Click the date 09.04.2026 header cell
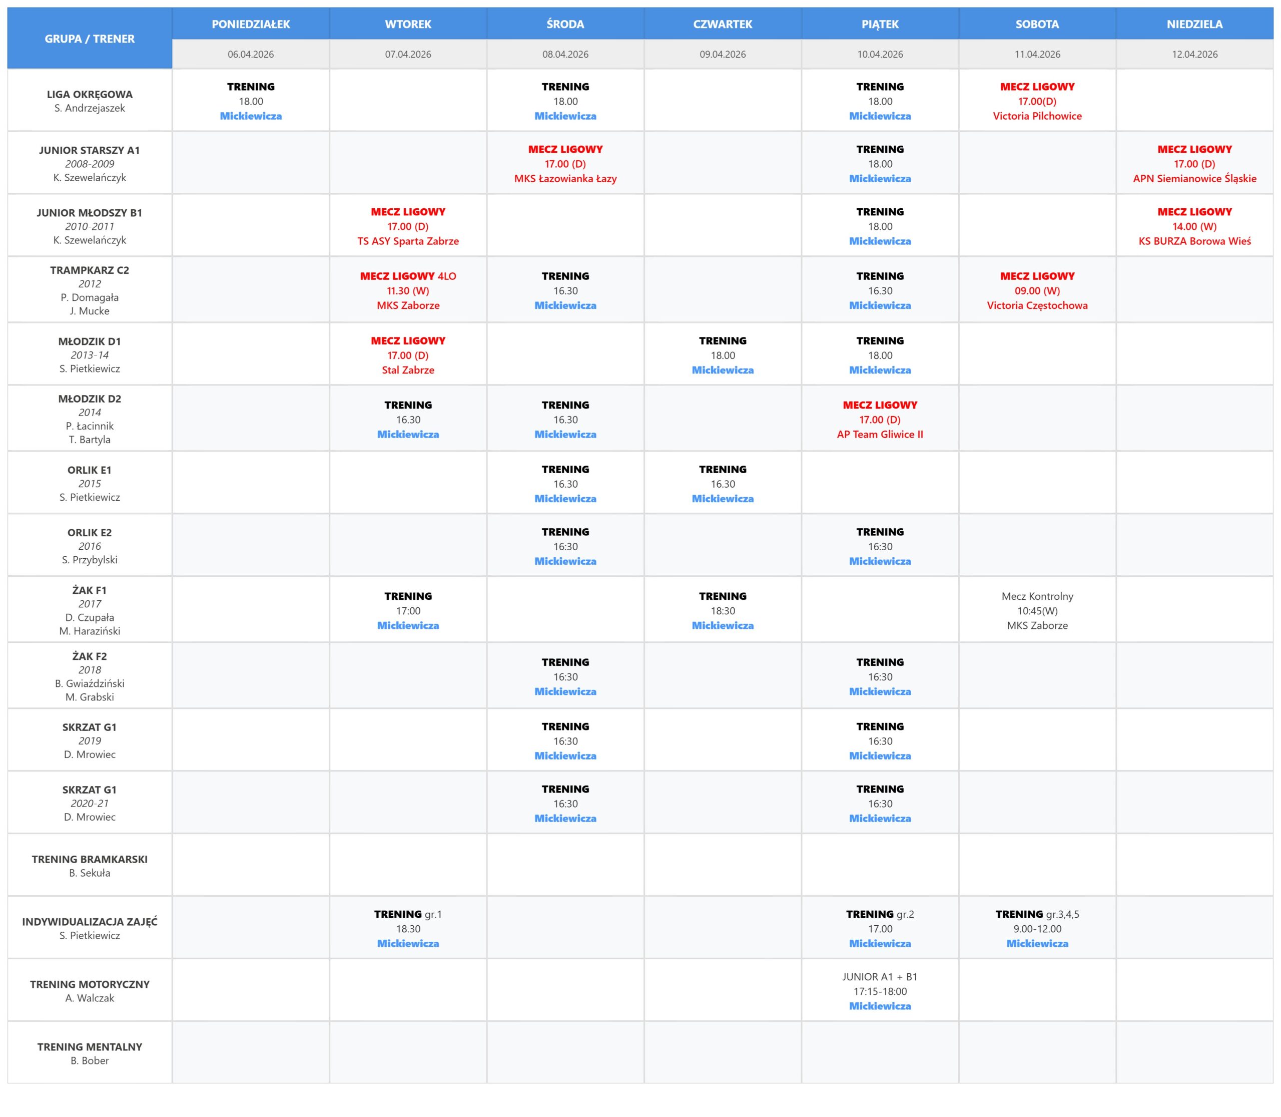The width and height of the screenshot is (1281, 1117). tap(722, 54)
